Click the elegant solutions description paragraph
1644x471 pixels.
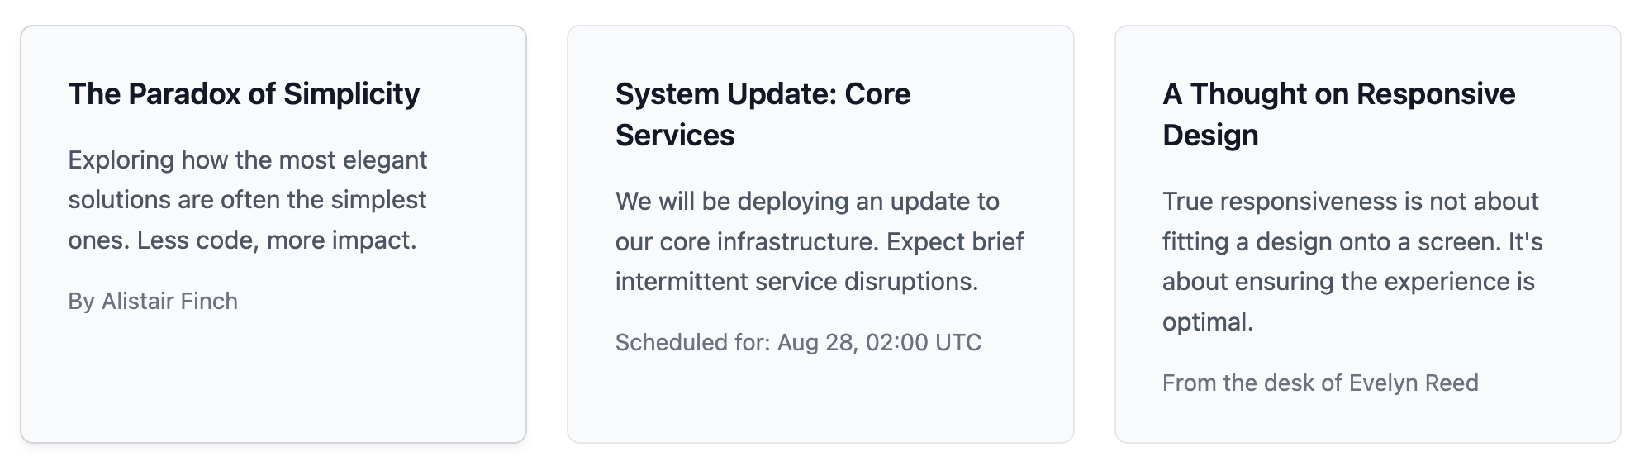coord(248,199)
